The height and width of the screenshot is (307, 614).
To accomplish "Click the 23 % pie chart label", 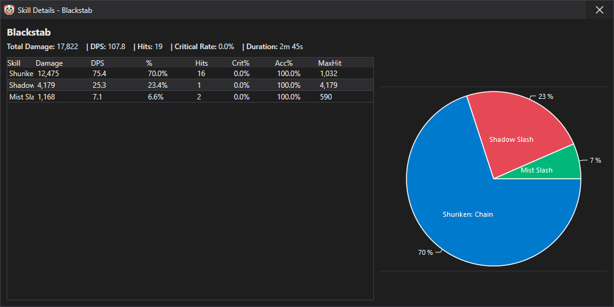I will (x=545, y=96).
